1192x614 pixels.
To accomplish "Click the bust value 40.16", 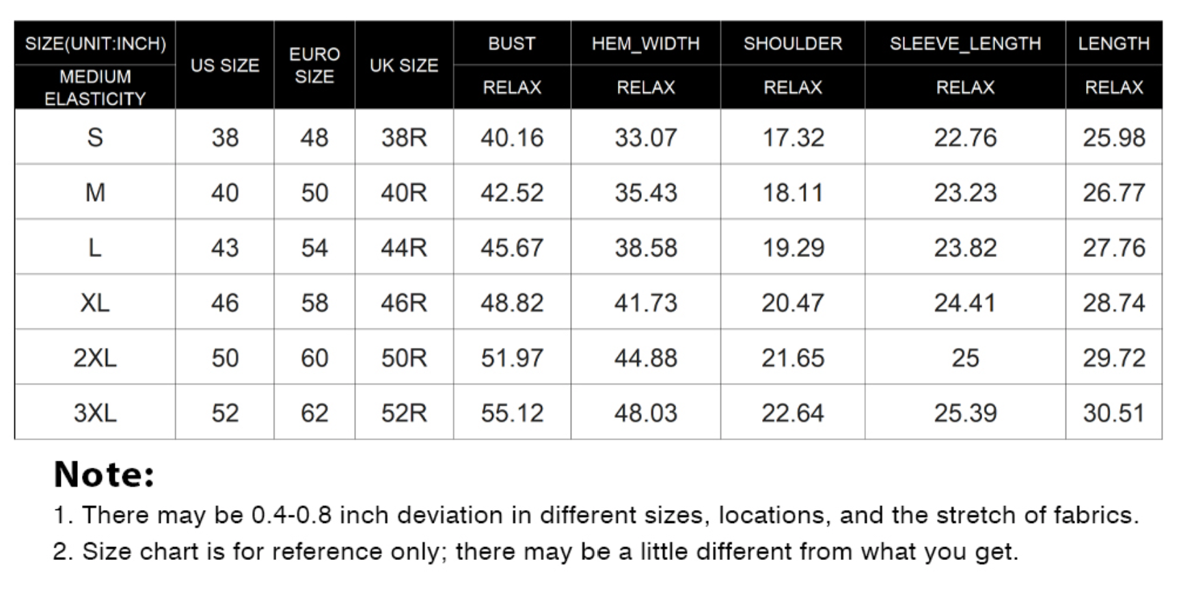I will click(x=511, y=138).
